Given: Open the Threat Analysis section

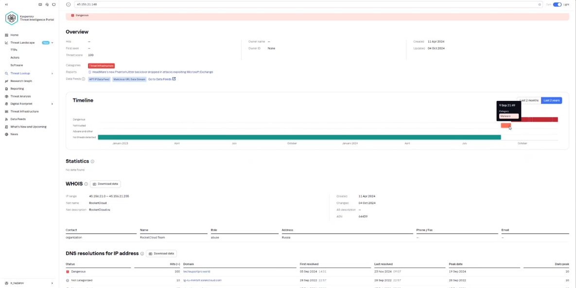Looking at the screenshot, I should point(20,96).
